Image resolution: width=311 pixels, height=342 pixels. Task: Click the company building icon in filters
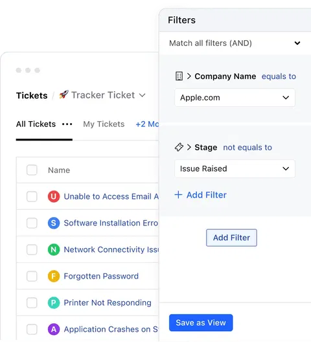point(179,76)
